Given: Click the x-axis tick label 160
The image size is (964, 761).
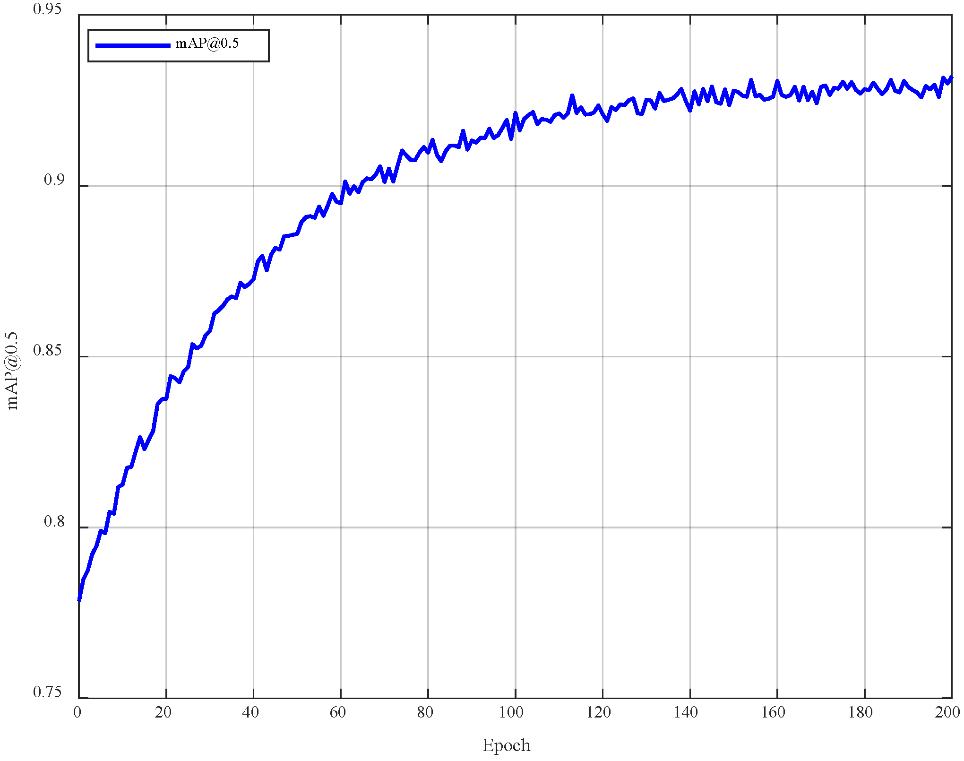Looking at the screenshot, I should [773, 712].
